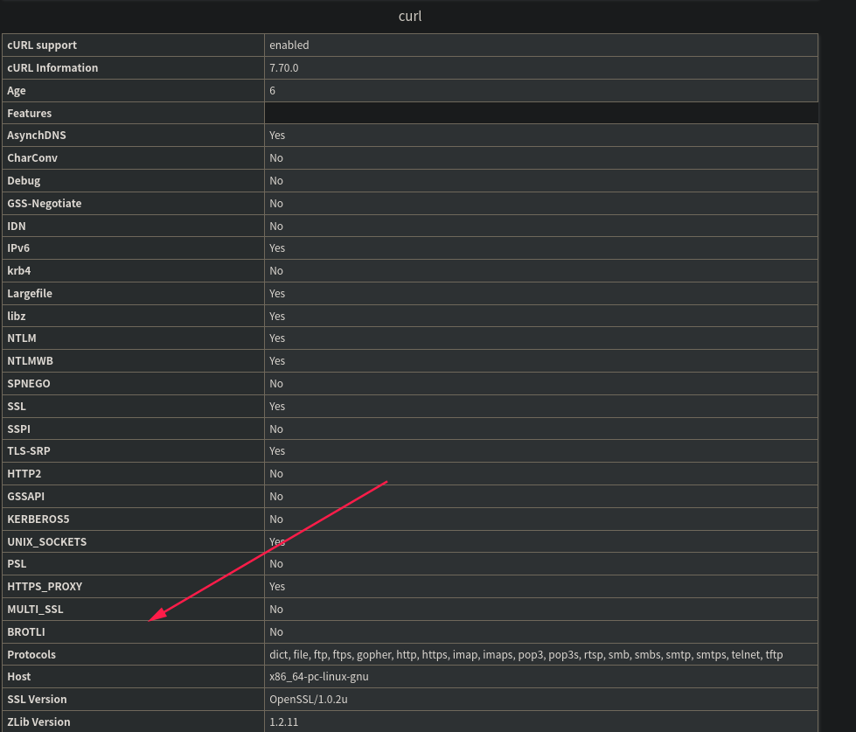Screen dimensions: 856x732
Task: Select the "Yes" value in the TLS-SRP row
Action: tap(277, 451)
